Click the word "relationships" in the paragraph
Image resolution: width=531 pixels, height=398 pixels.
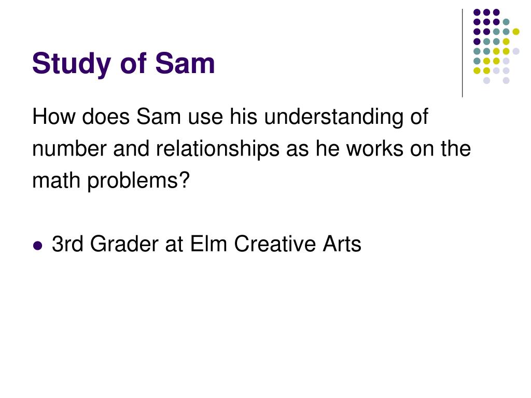point(217,150)
